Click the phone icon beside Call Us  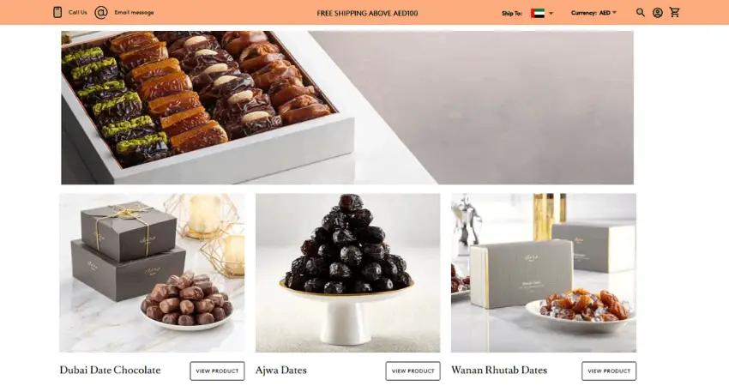[x=57, y=12]
